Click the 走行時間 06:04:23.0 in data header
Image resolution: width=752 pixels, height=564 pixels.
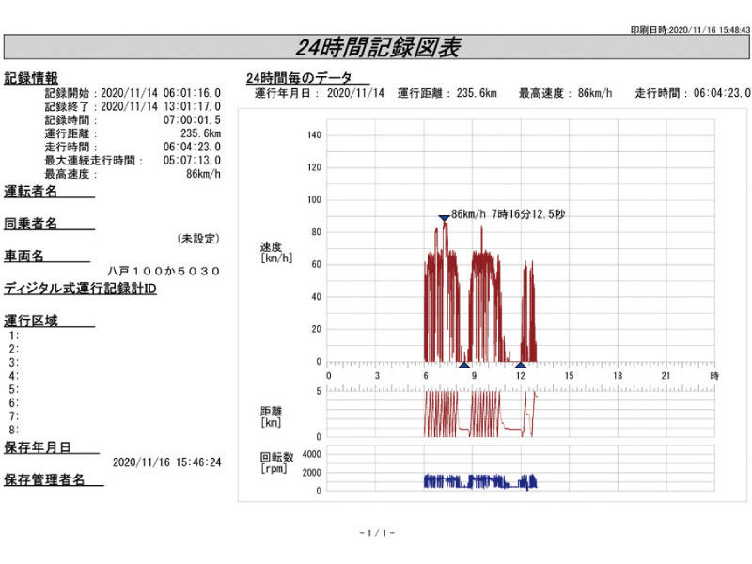[722, 93]
